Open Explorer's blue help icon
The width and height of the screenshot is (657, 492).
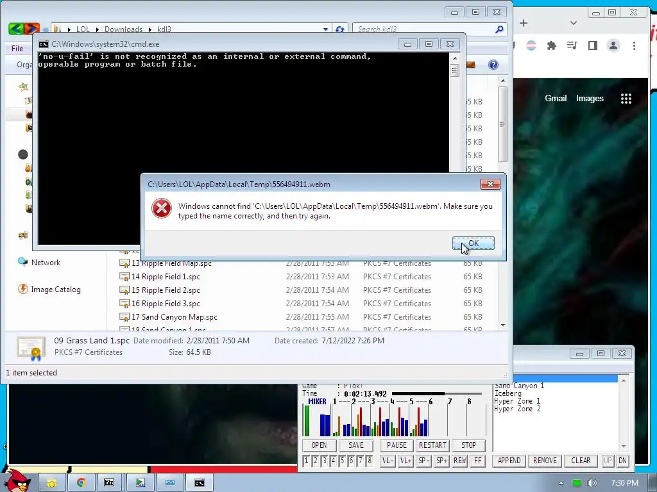click(493, 65)
